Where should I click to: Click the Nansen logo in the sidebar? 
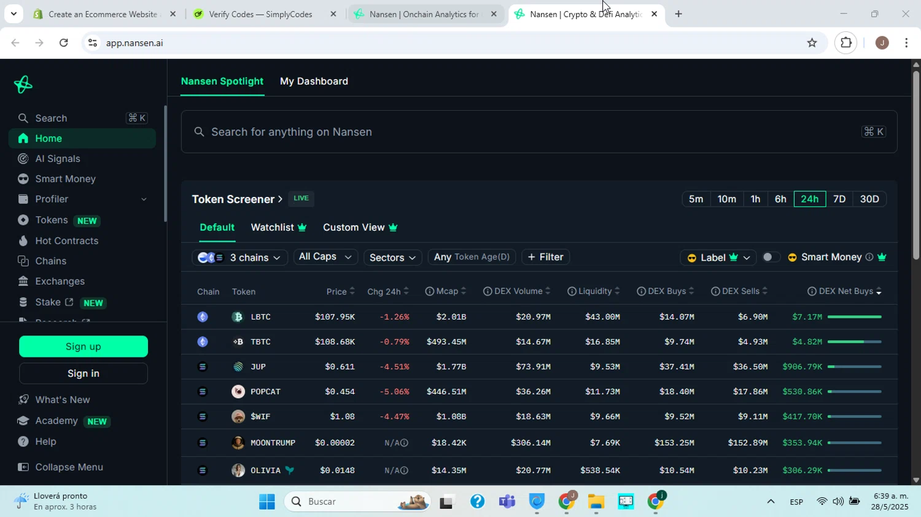pos(23,85)
